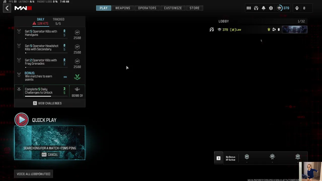The width and height of the screenshot is (322, 181).
Task: Click the Battle.net platform icon
Action: coord(274,30)
